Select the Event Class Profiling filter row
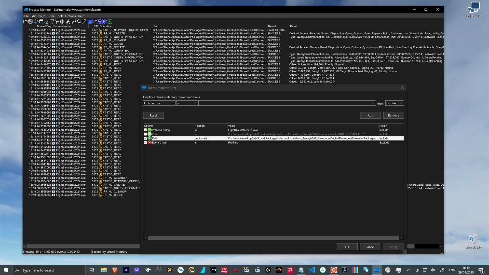This screenshot has height=275, width=489. (273, 143)
